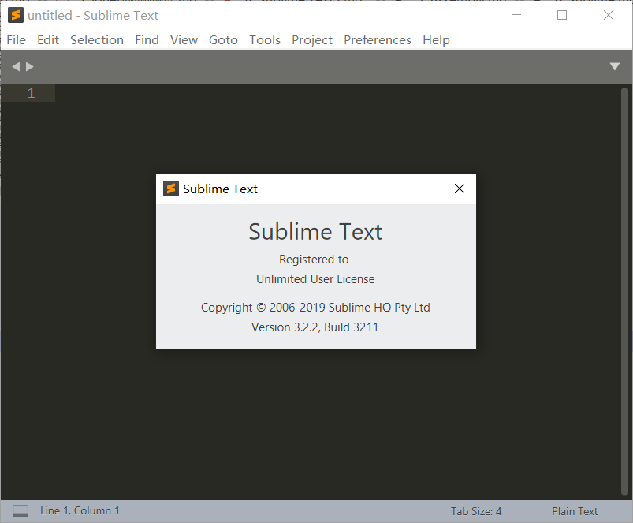Open the Tab Size: 4 selector
The height and width of the screenshot is (523, 633).
coord(476,511)
